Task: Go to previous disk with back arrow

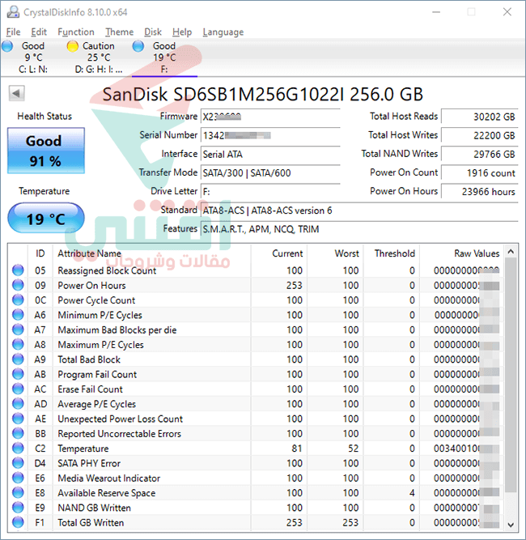Action: pos(16,93)
